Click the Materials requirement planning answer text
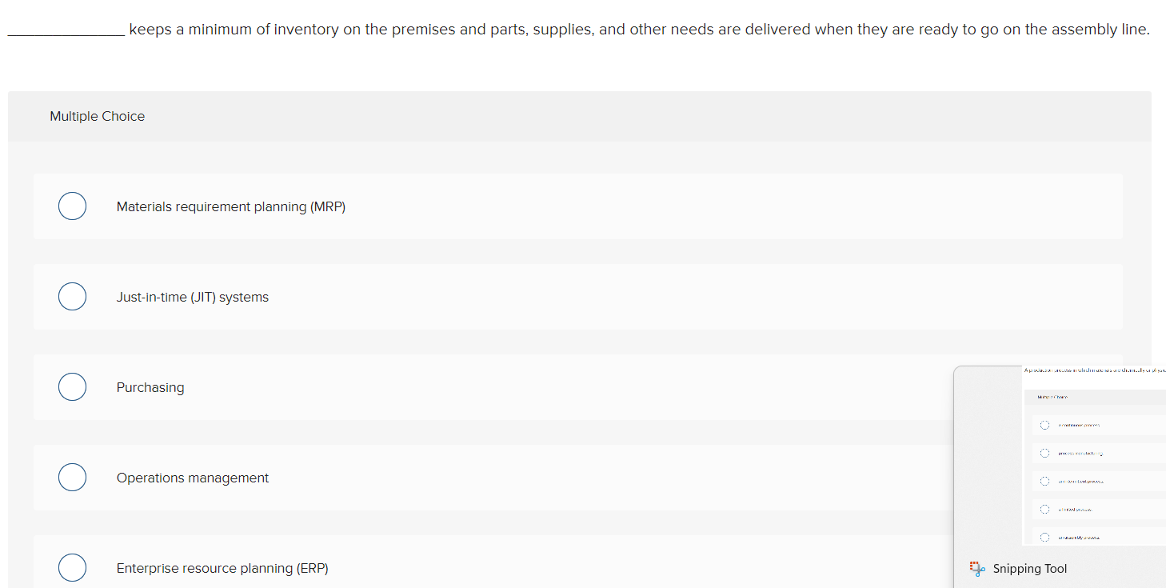 (x=231, y=206)
